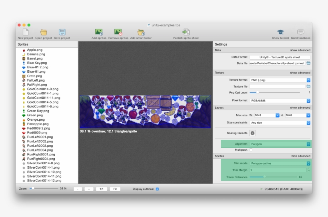Click the New project icon
328x217 pixels.
click(x=26, y=32)
